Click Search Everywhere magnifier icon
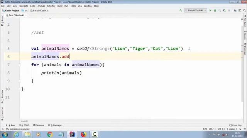 (x=244, y=10)
